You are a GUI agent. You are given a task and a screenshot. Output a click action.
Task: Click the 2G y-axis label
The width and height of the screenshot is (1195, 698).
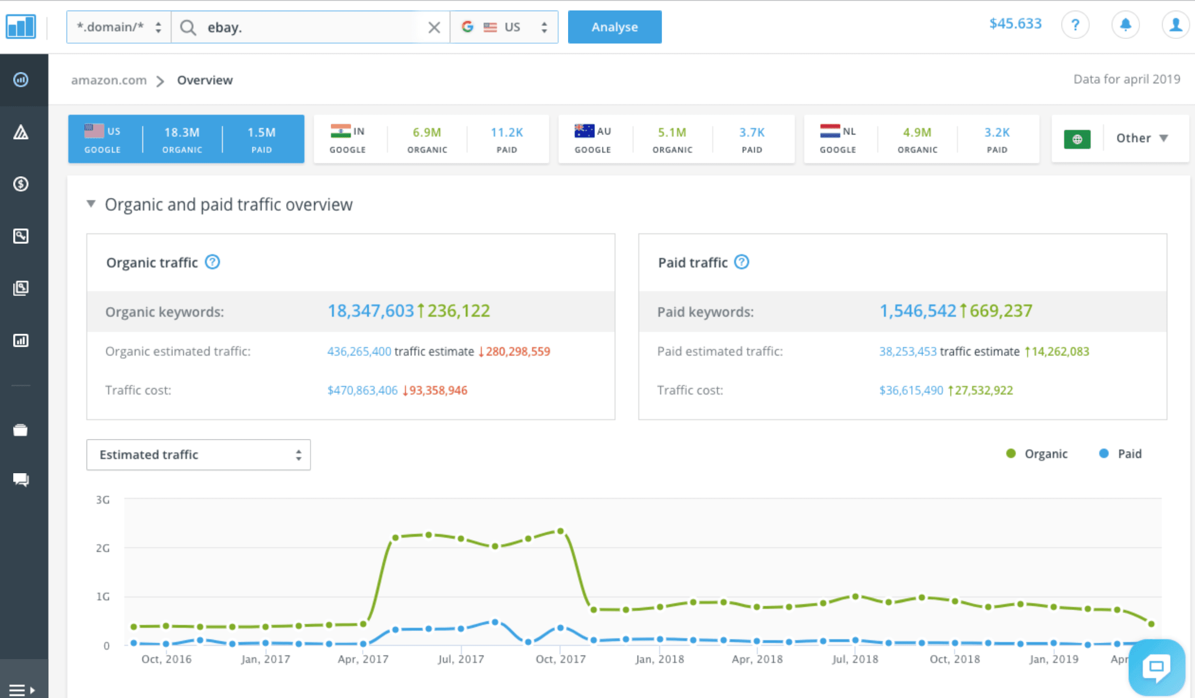point(103,548)
